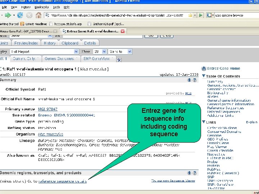Open the Help menu

tap(67, 7)
